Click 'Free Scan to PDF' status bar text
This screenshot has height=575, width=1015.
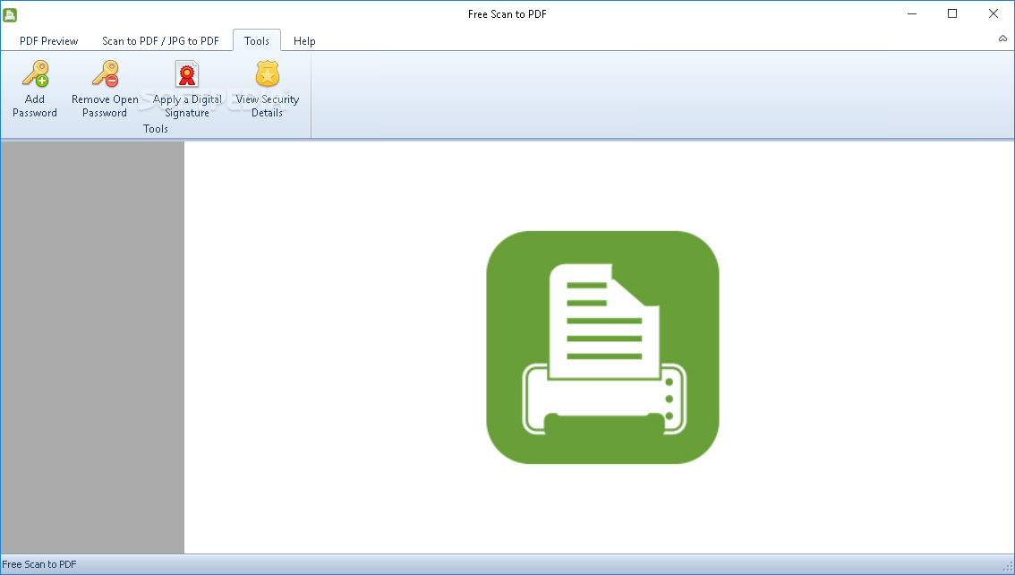pos(39,564)
